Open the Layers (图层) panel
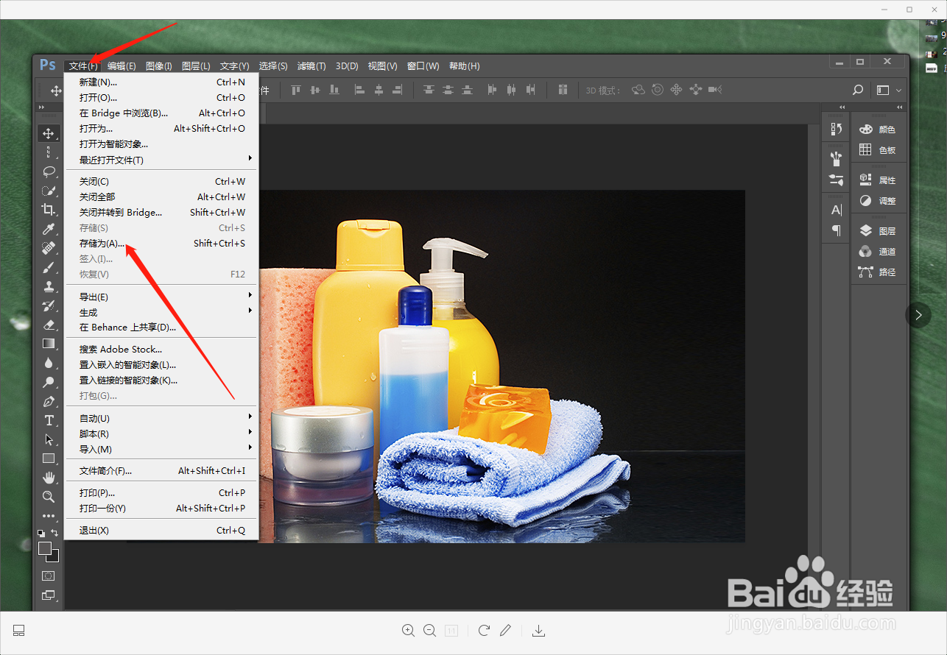947x655 pixels. click(x=878, y=231)
